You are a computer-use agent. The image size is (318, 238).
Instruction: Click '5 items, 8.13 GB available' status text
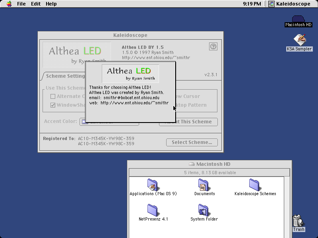(210, 173)
